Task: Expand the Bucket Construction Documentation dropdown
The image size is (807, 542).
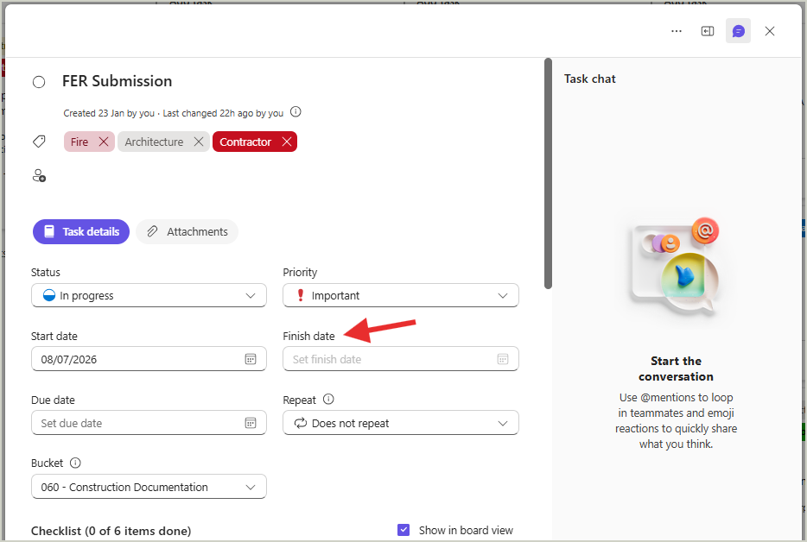Action: coord(149,487)
